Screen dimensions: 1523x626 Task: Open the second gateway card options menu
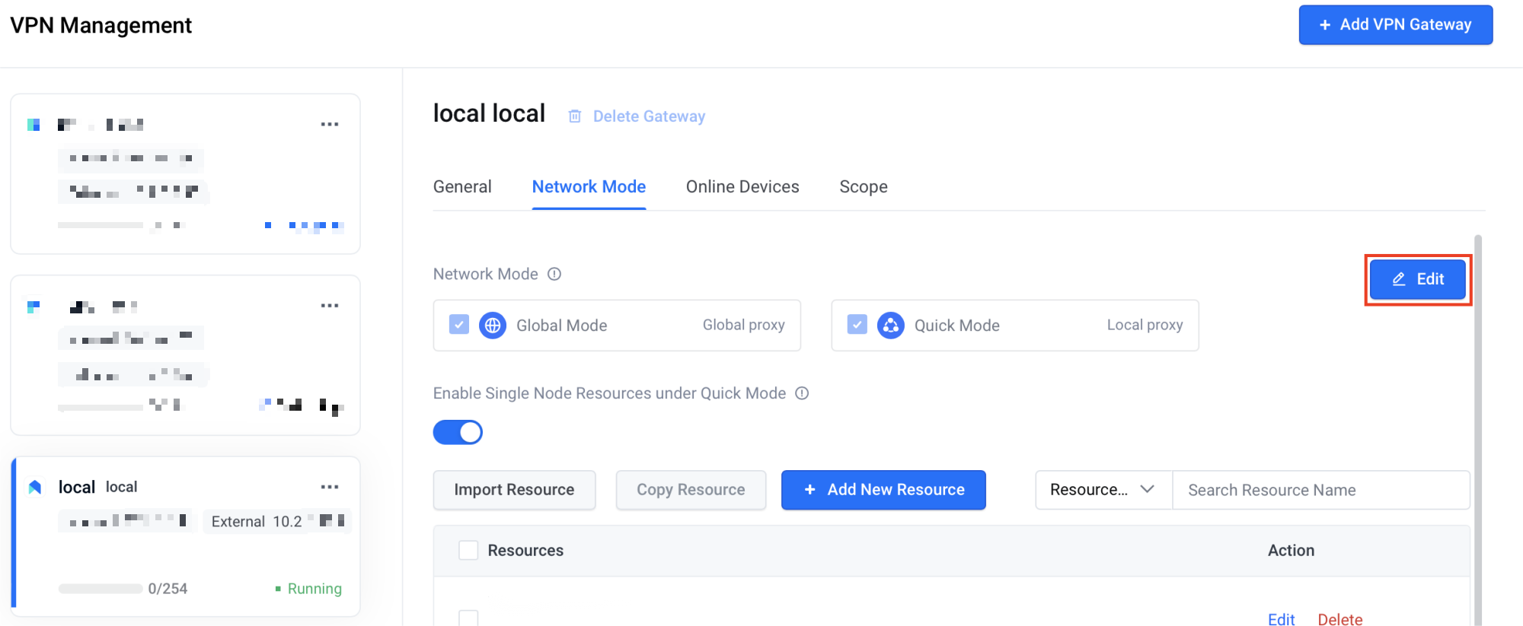tap(330, 306)
